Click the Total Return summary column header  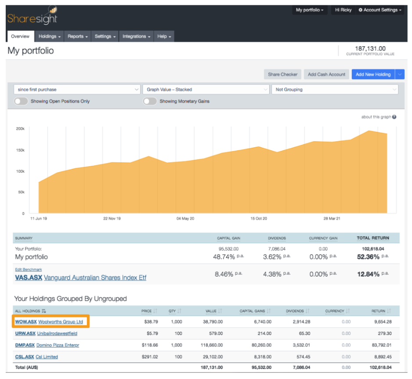coord(373,238)
